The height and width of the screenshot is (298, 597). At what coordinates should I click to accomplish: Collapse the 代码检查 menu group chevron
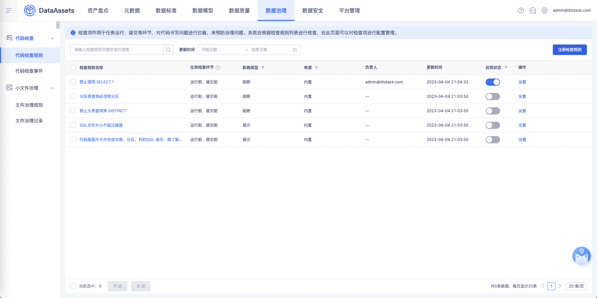click(x=52, y=39)
